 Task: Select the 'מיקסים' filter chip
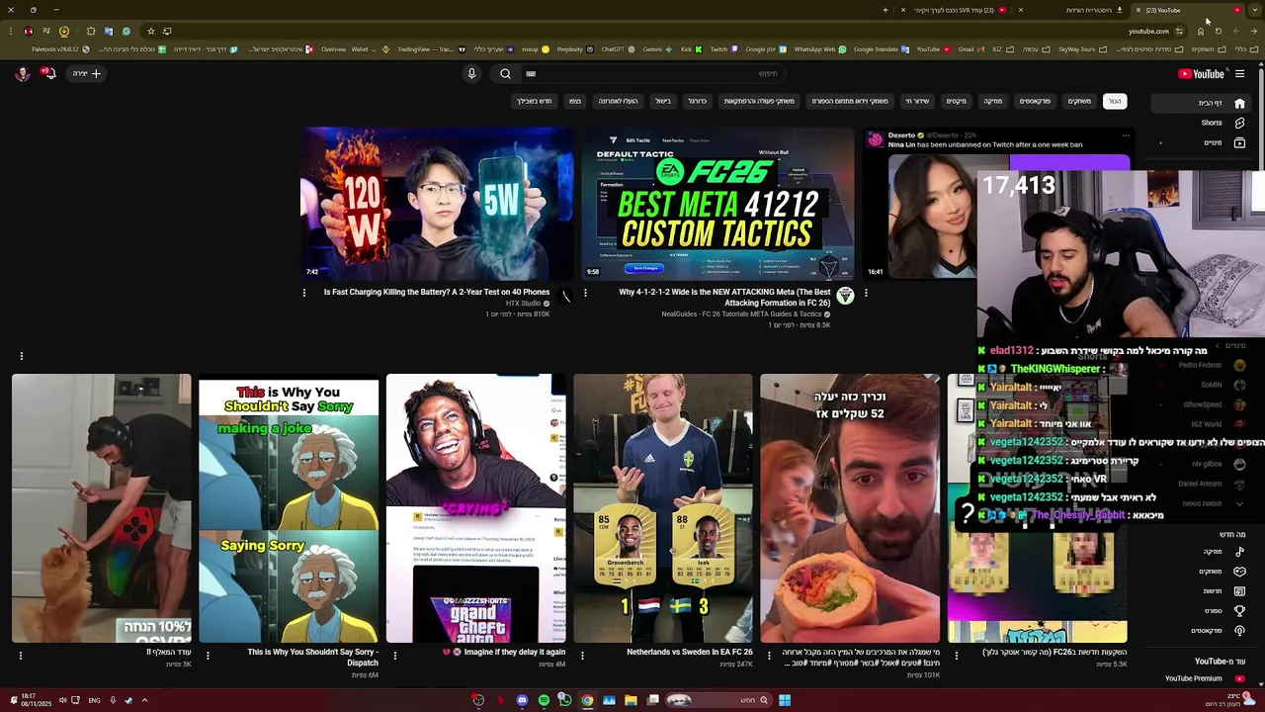click(x=957, y=101)
